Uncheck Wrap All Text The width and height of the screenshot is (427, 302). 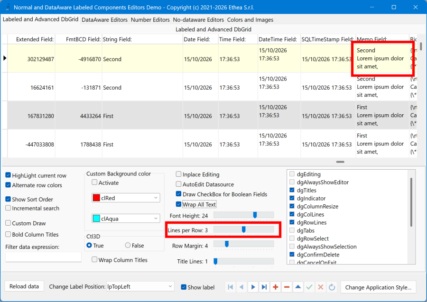(179, 204)
